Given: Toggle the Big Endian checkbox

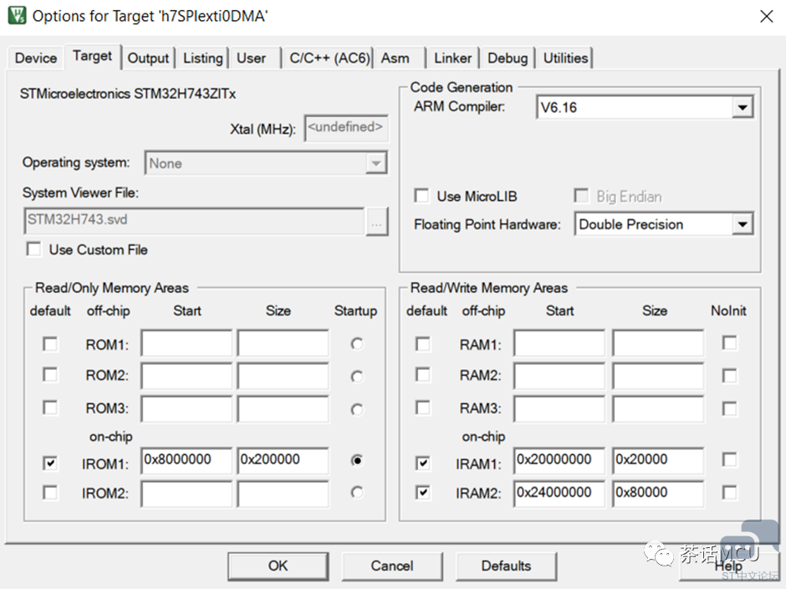Looking at the screenshot, I should 581,196.
